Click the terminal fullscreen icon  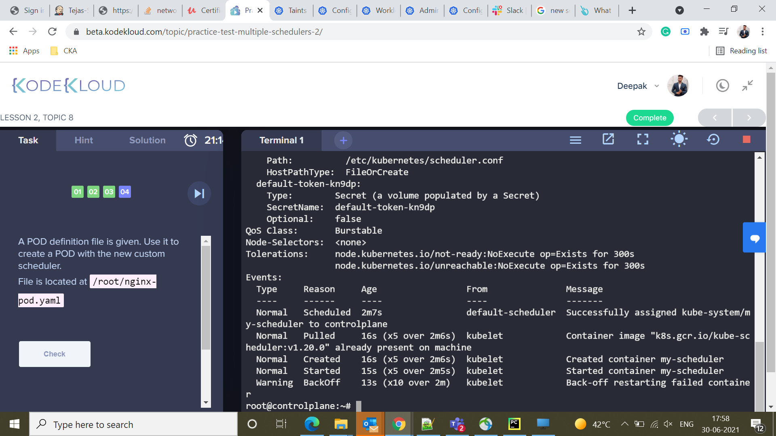pyautogui.click(x=643, y=140)
